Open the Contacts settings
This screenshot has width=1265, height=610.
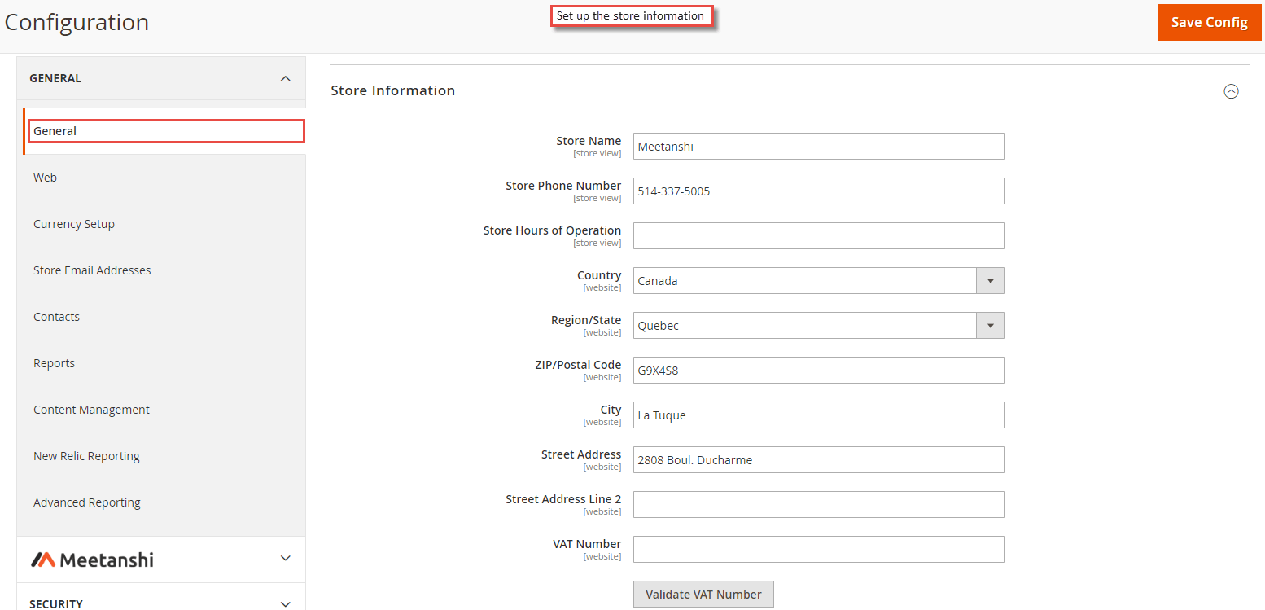pos(56,316)
